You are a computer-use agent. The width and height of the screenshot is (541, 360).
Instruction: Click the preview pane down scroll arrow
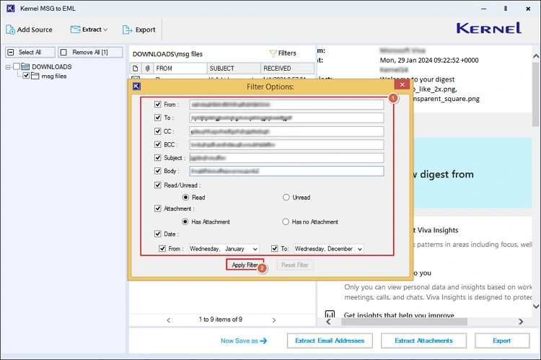click(x=536, y=306)
